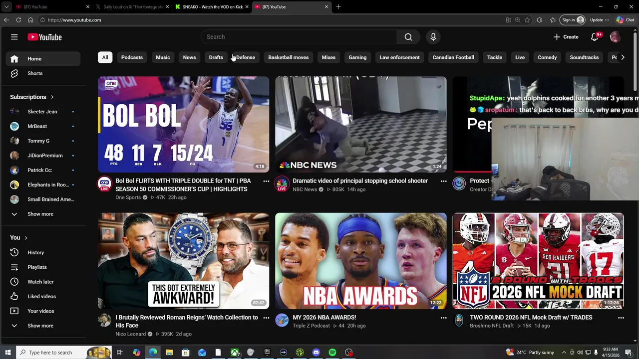Click the One Sports channel avatar
Screen dimensions: 639x359
pyautogui.click(x=104, y=183)
